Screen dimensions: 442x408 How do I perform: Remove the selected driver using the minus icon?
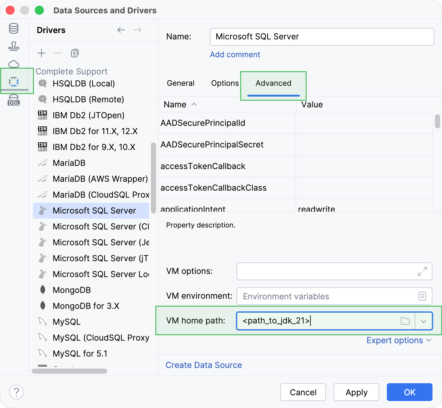[58, 53]
